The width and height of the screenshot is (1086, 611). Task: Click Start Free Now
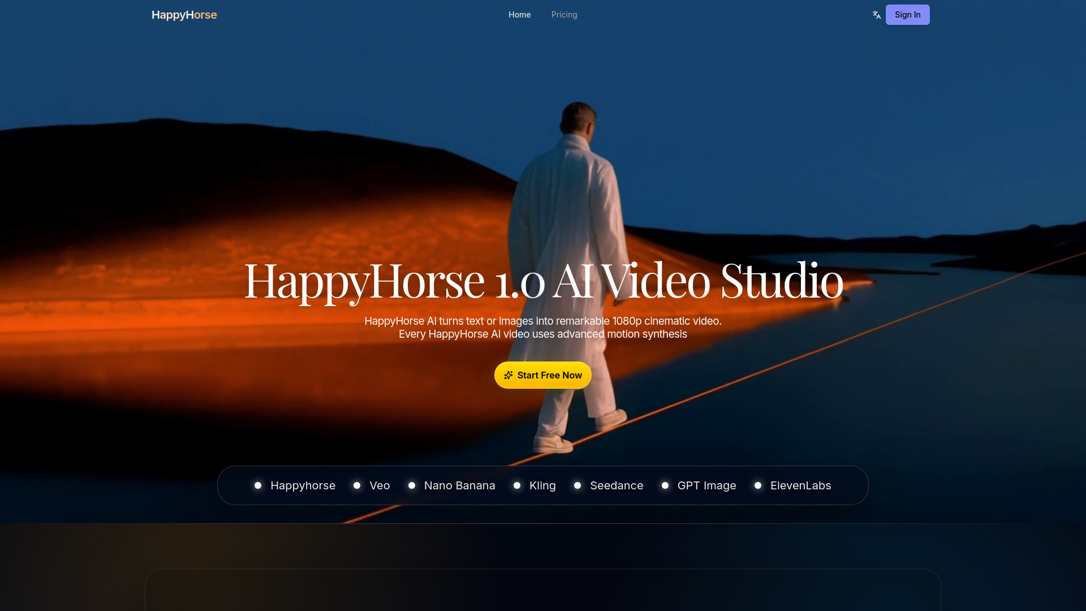pyautogui.click(x=542, y=375)
